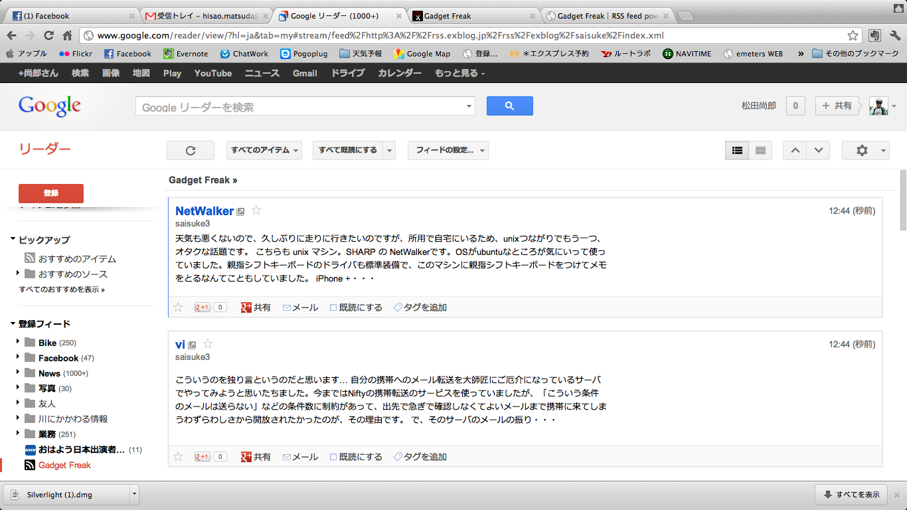Switch to expanded view mode icon

pyautogui.click(x=737, y=151)
